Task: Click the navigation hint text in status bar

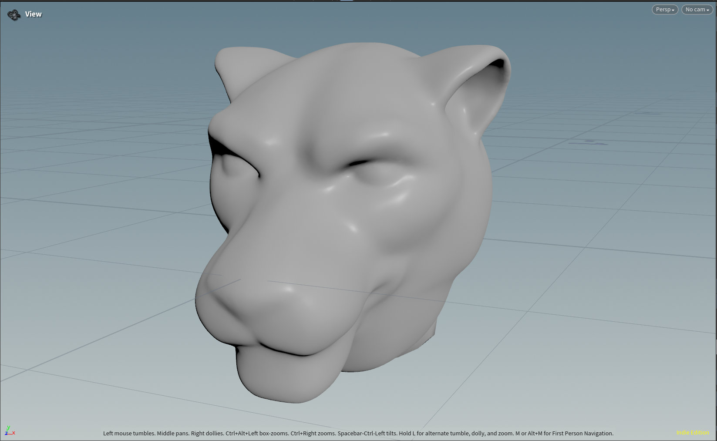Action: click(358, 433)
